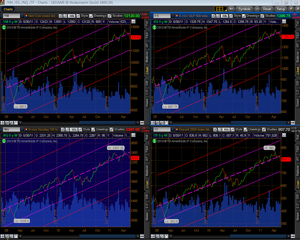300x240 pixels.
Task: Click the pin icon beside Setup
Action: [x=291, y=9]
